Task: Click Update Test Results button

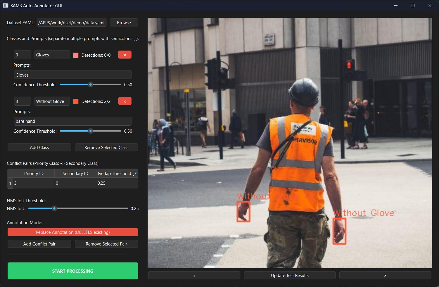Action: [x=290, y=276]
